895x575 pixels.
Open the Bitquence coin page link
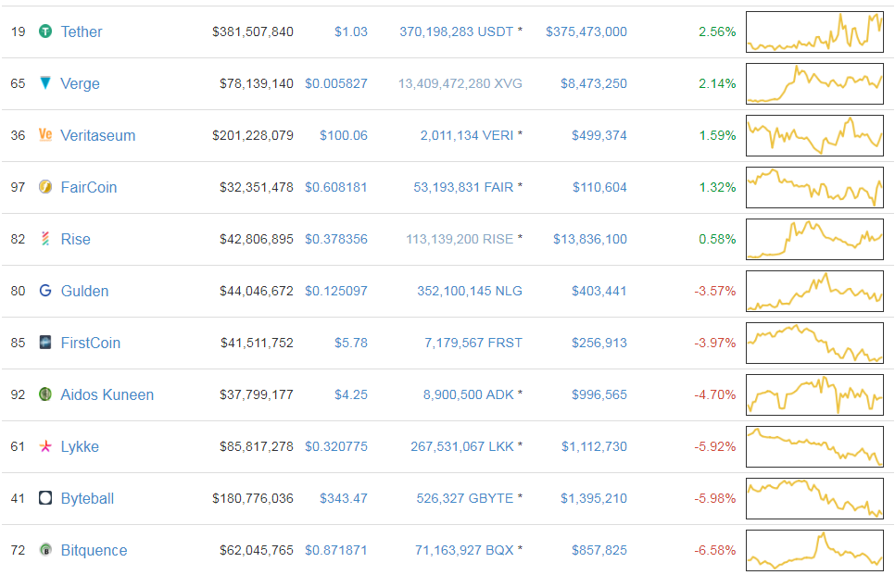click(x=94, y=551)
